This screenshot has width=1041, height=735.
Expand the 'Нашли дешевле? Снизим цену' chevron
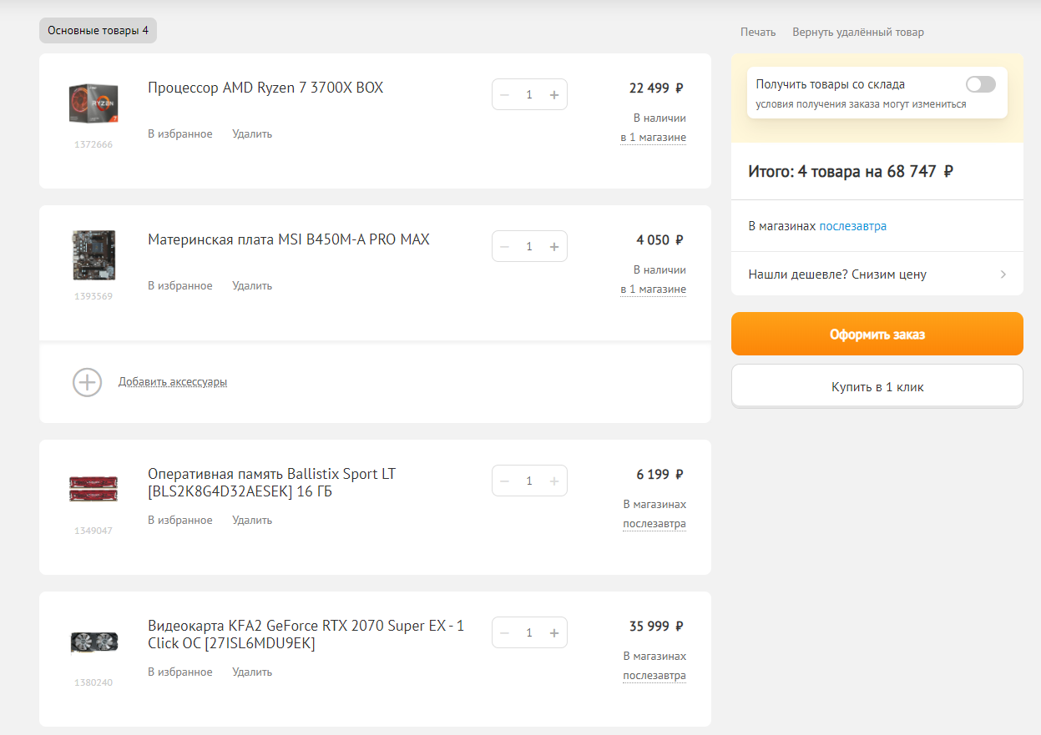pos(1003,274)
